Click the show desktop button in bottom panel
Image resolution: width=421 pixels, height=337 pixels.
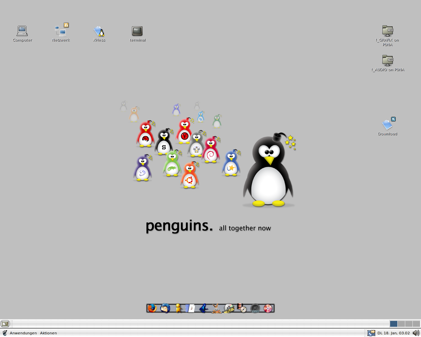tap(5, 324)
